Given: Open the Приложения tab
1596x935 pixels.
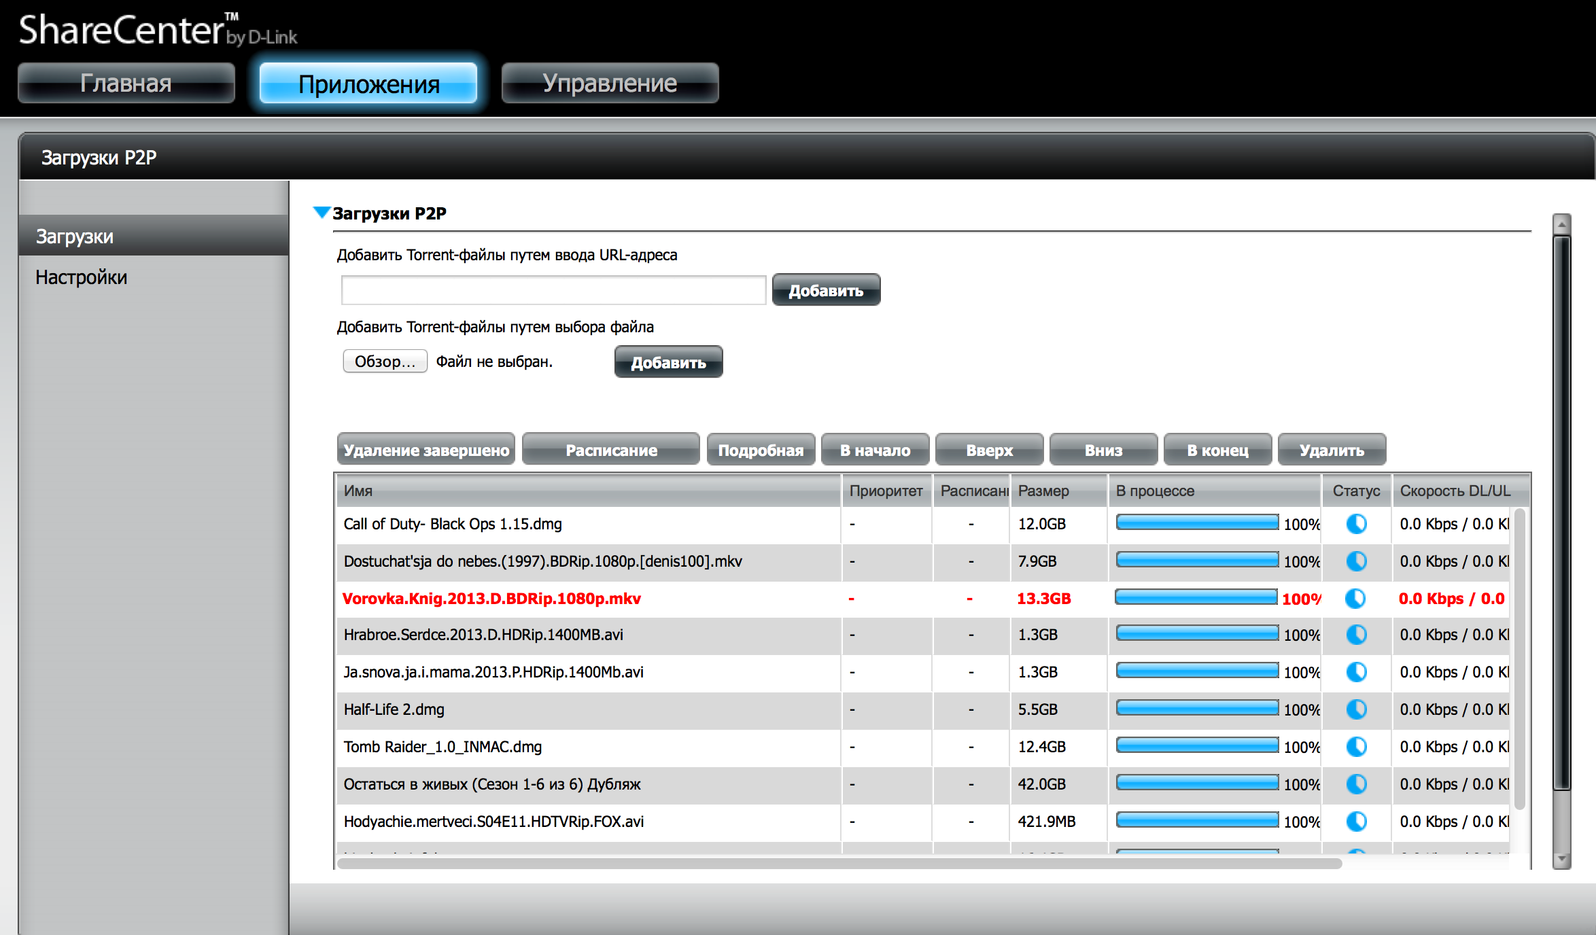Looking at the screenshot, I should 368,84.
